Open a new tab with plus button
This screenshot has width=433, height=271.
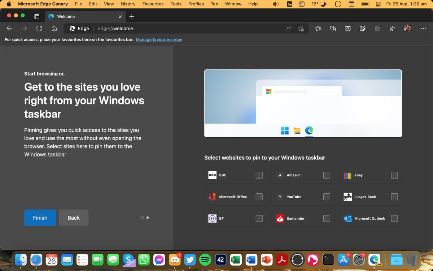(132, 17)
